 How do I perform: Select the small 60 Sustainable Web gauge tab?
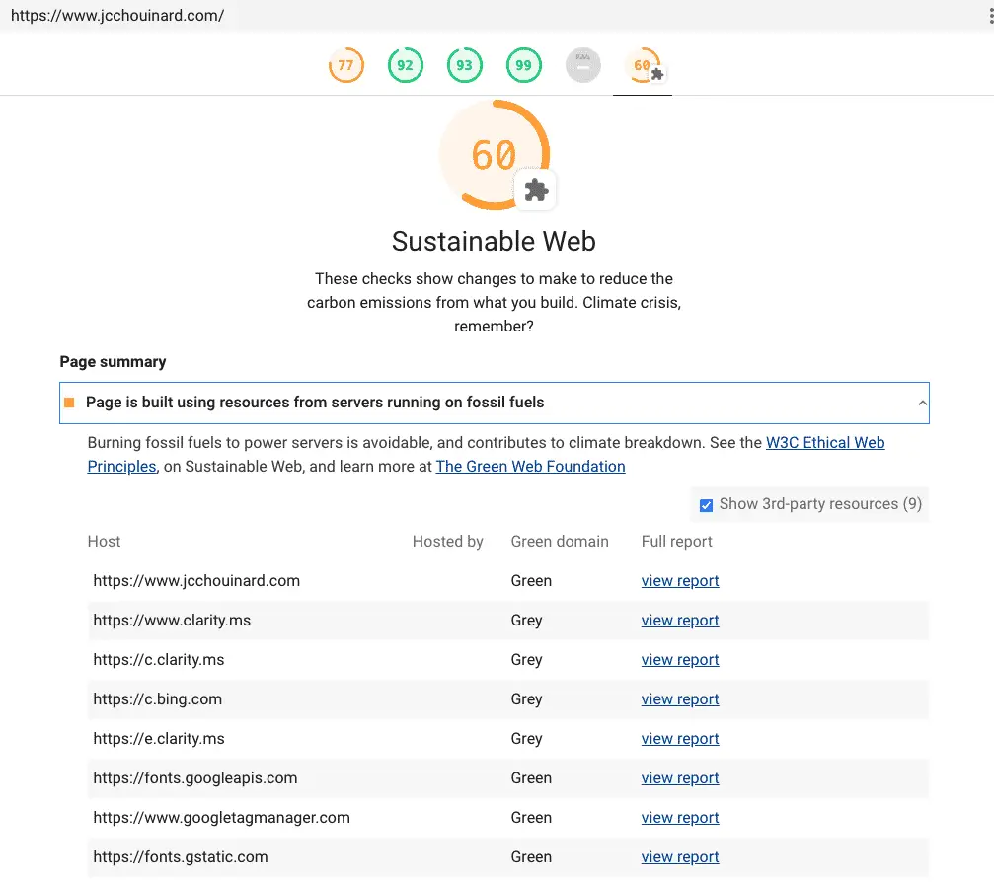pyautogui.click(x=643, y=65)
